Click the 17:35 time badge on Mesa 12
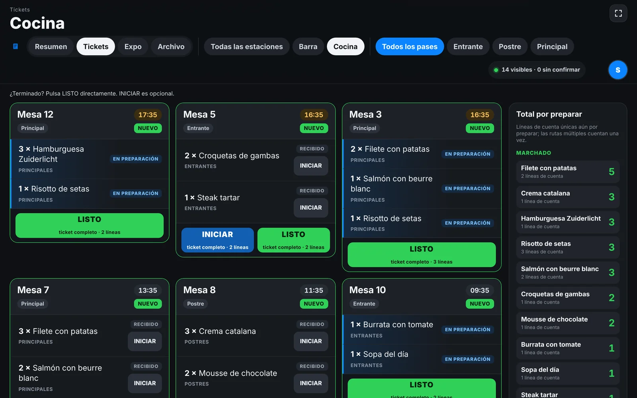 [148, 115]
